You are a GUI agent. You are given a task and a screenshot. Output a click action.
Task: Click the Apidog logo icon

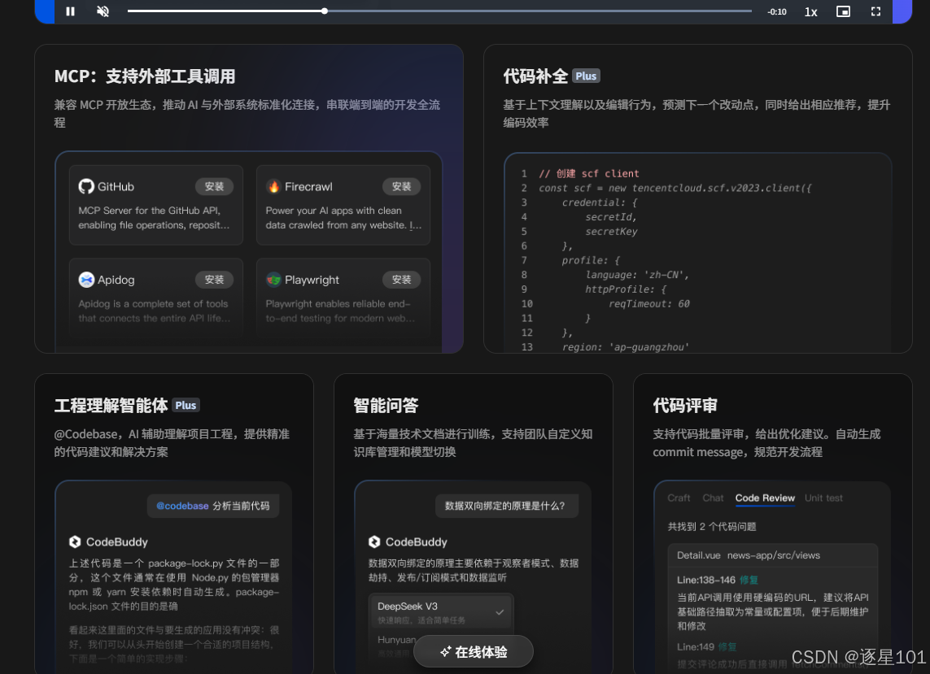tap(86, 279)
